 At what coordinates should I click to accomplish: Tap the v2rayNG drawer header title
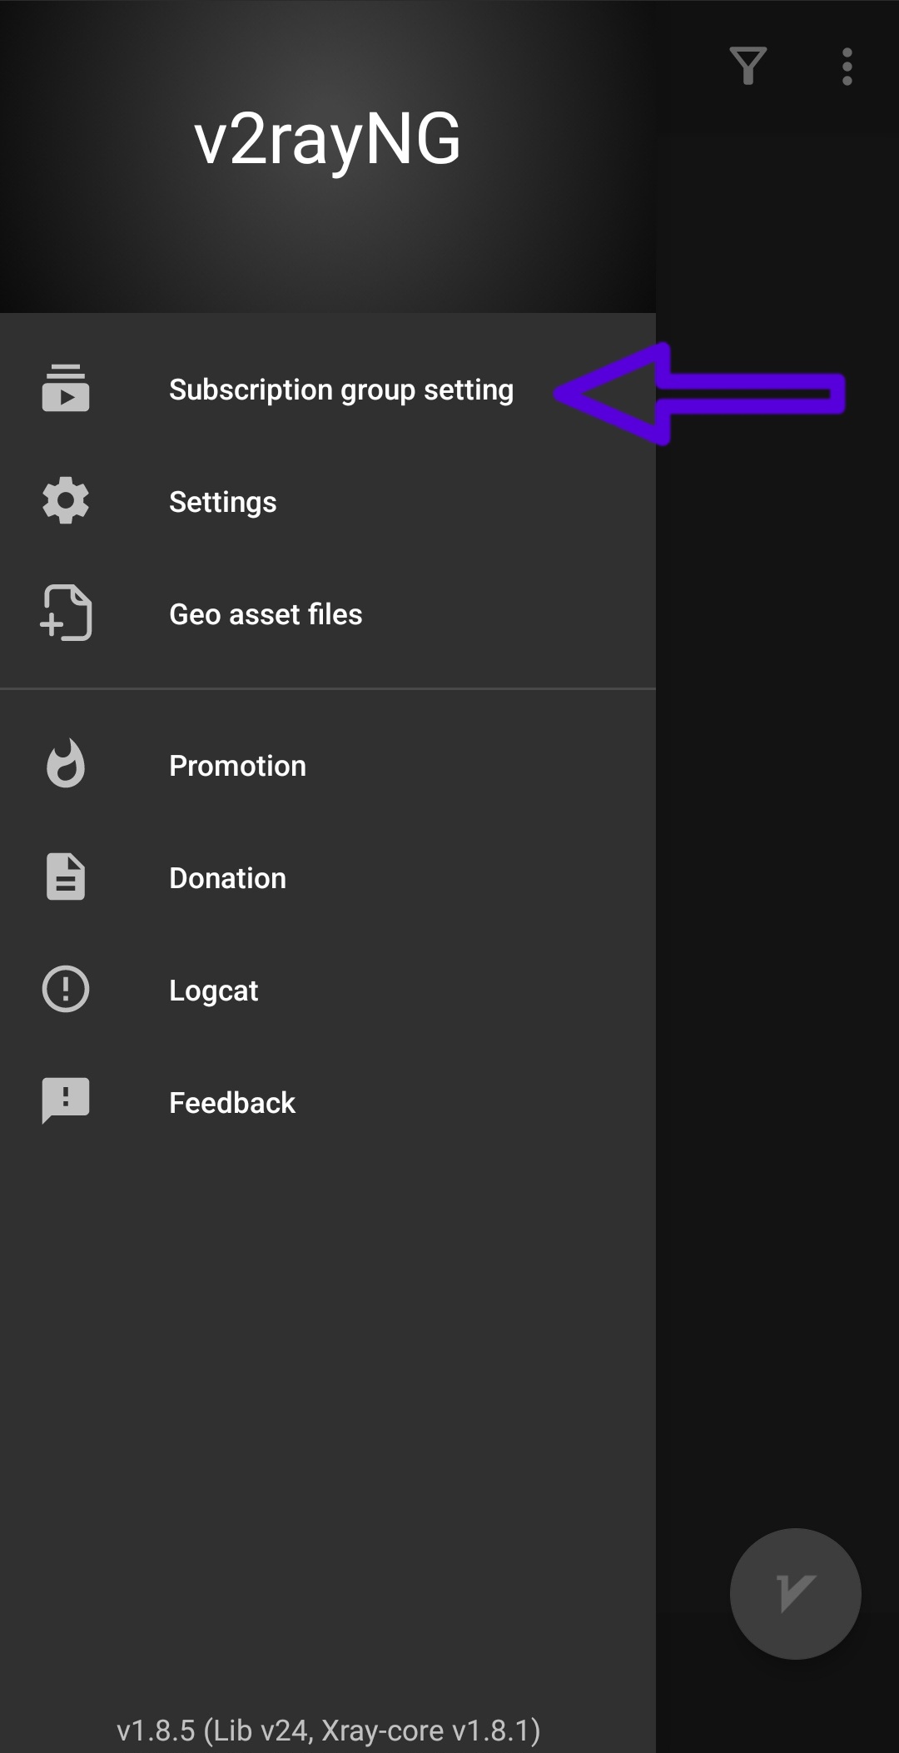(327, 139)
